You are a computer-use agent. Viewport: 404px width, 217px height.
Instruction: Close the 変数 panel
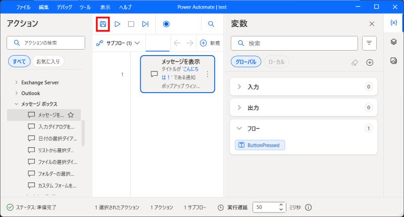coord(372,24)
